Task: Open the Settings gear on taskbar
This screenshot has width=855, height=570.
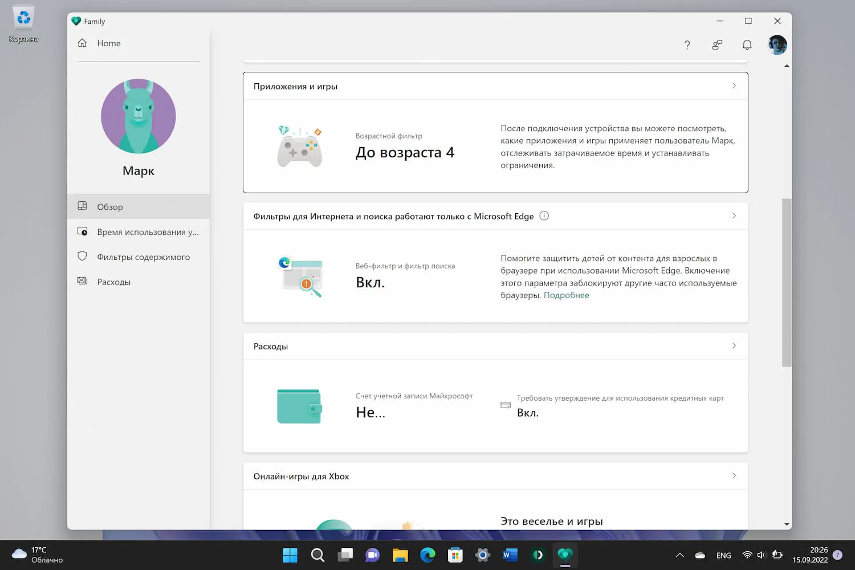Action: pos(483,555)
